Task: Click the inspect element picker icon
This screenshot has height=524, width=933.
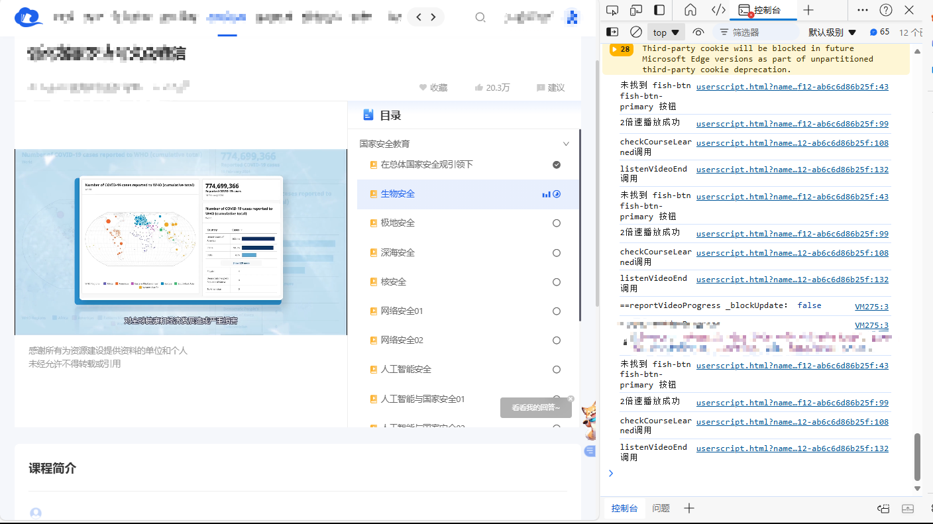Action: (612, 10)
